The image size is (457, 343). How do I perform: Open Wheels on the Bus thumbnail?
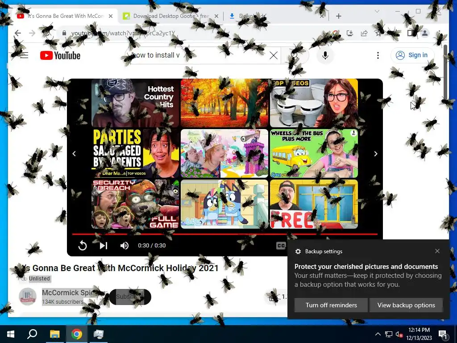tap(314, 154)
